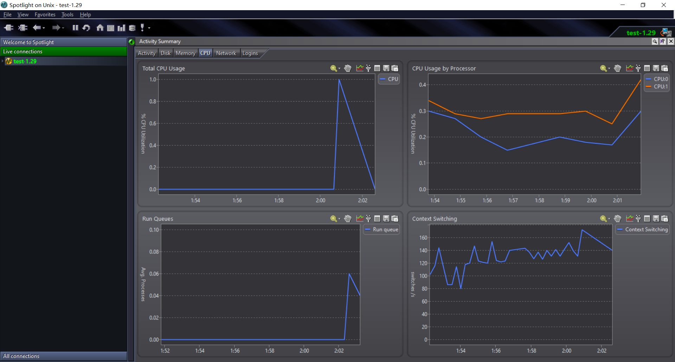
Task: Click the help icon in the Activity Summary header
Action: click(x=663, y=41)
